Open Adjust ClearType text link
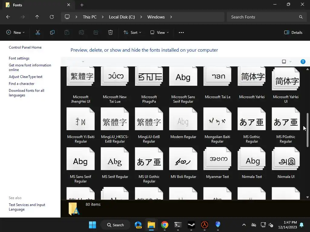 [x=25, y=76]
